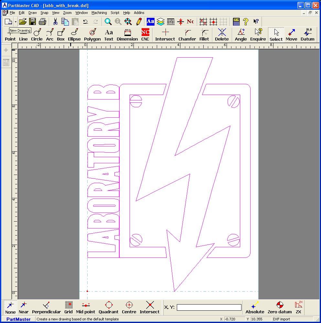Click the New Drawing icon
Image resolution: width=321 pixels, height=323 pixels.
tap(8, 21)
